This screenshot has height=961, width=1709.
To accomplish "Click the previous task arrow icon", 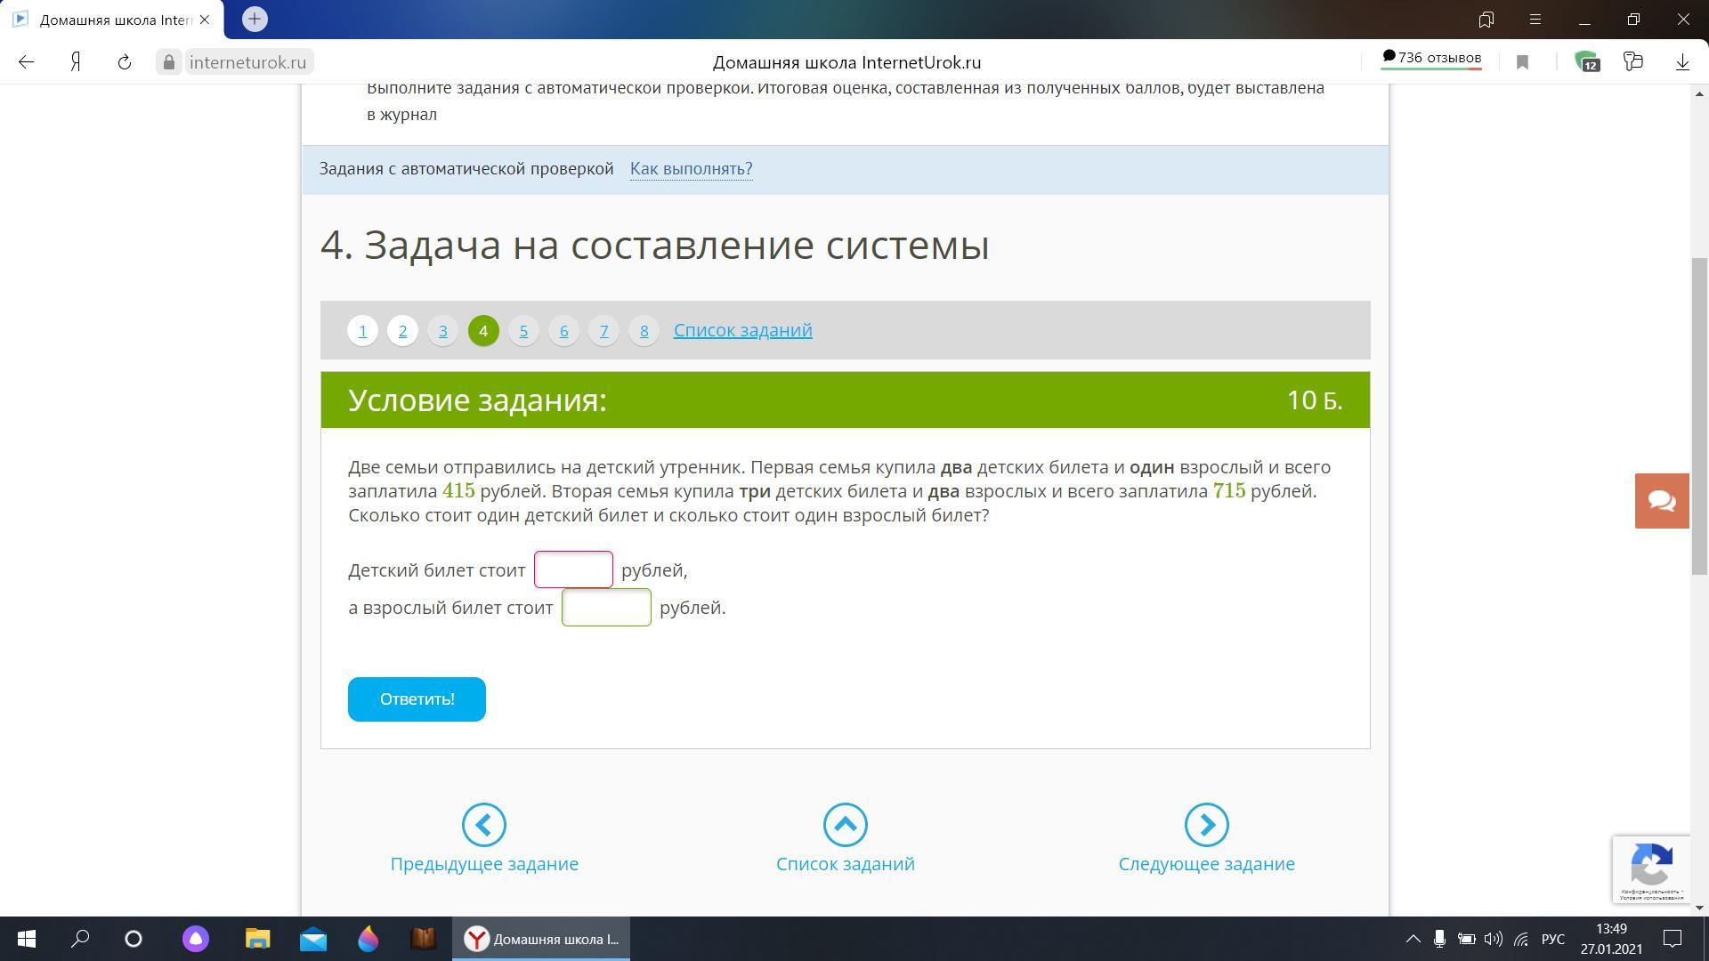I will tap(483, 825).
